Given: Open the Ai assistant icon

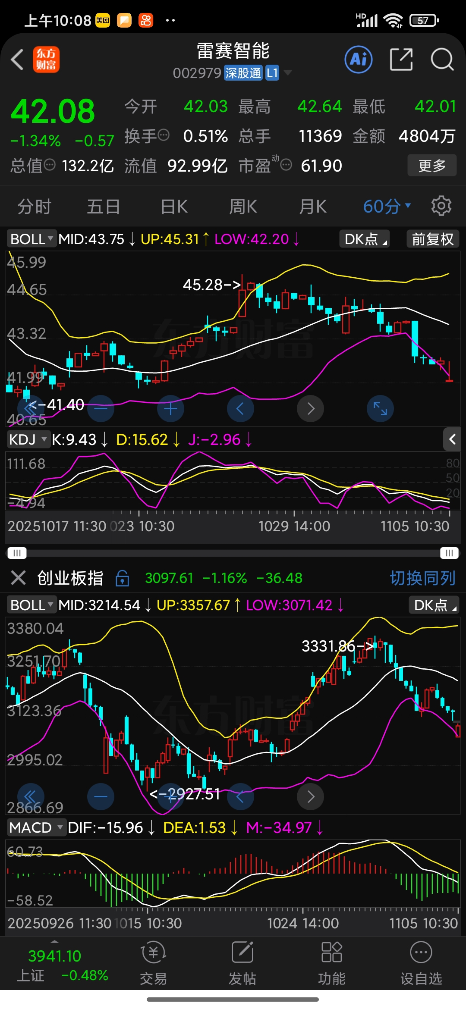Looking at the screenshot, I should tap(359, 60).
